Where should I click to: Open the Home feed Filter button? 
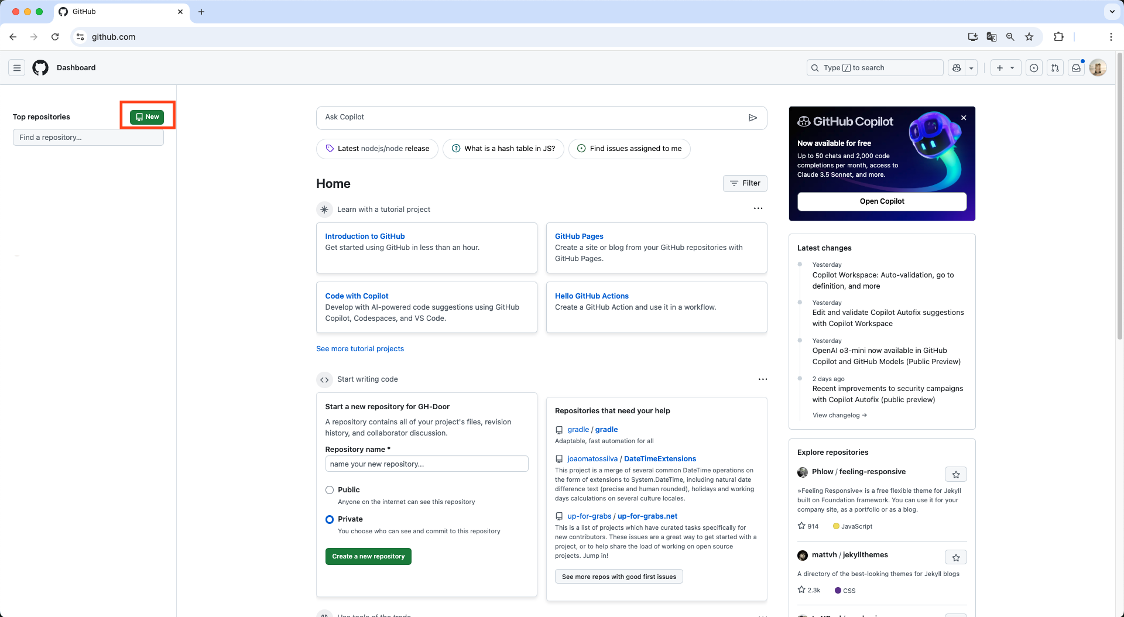point(745,183)
